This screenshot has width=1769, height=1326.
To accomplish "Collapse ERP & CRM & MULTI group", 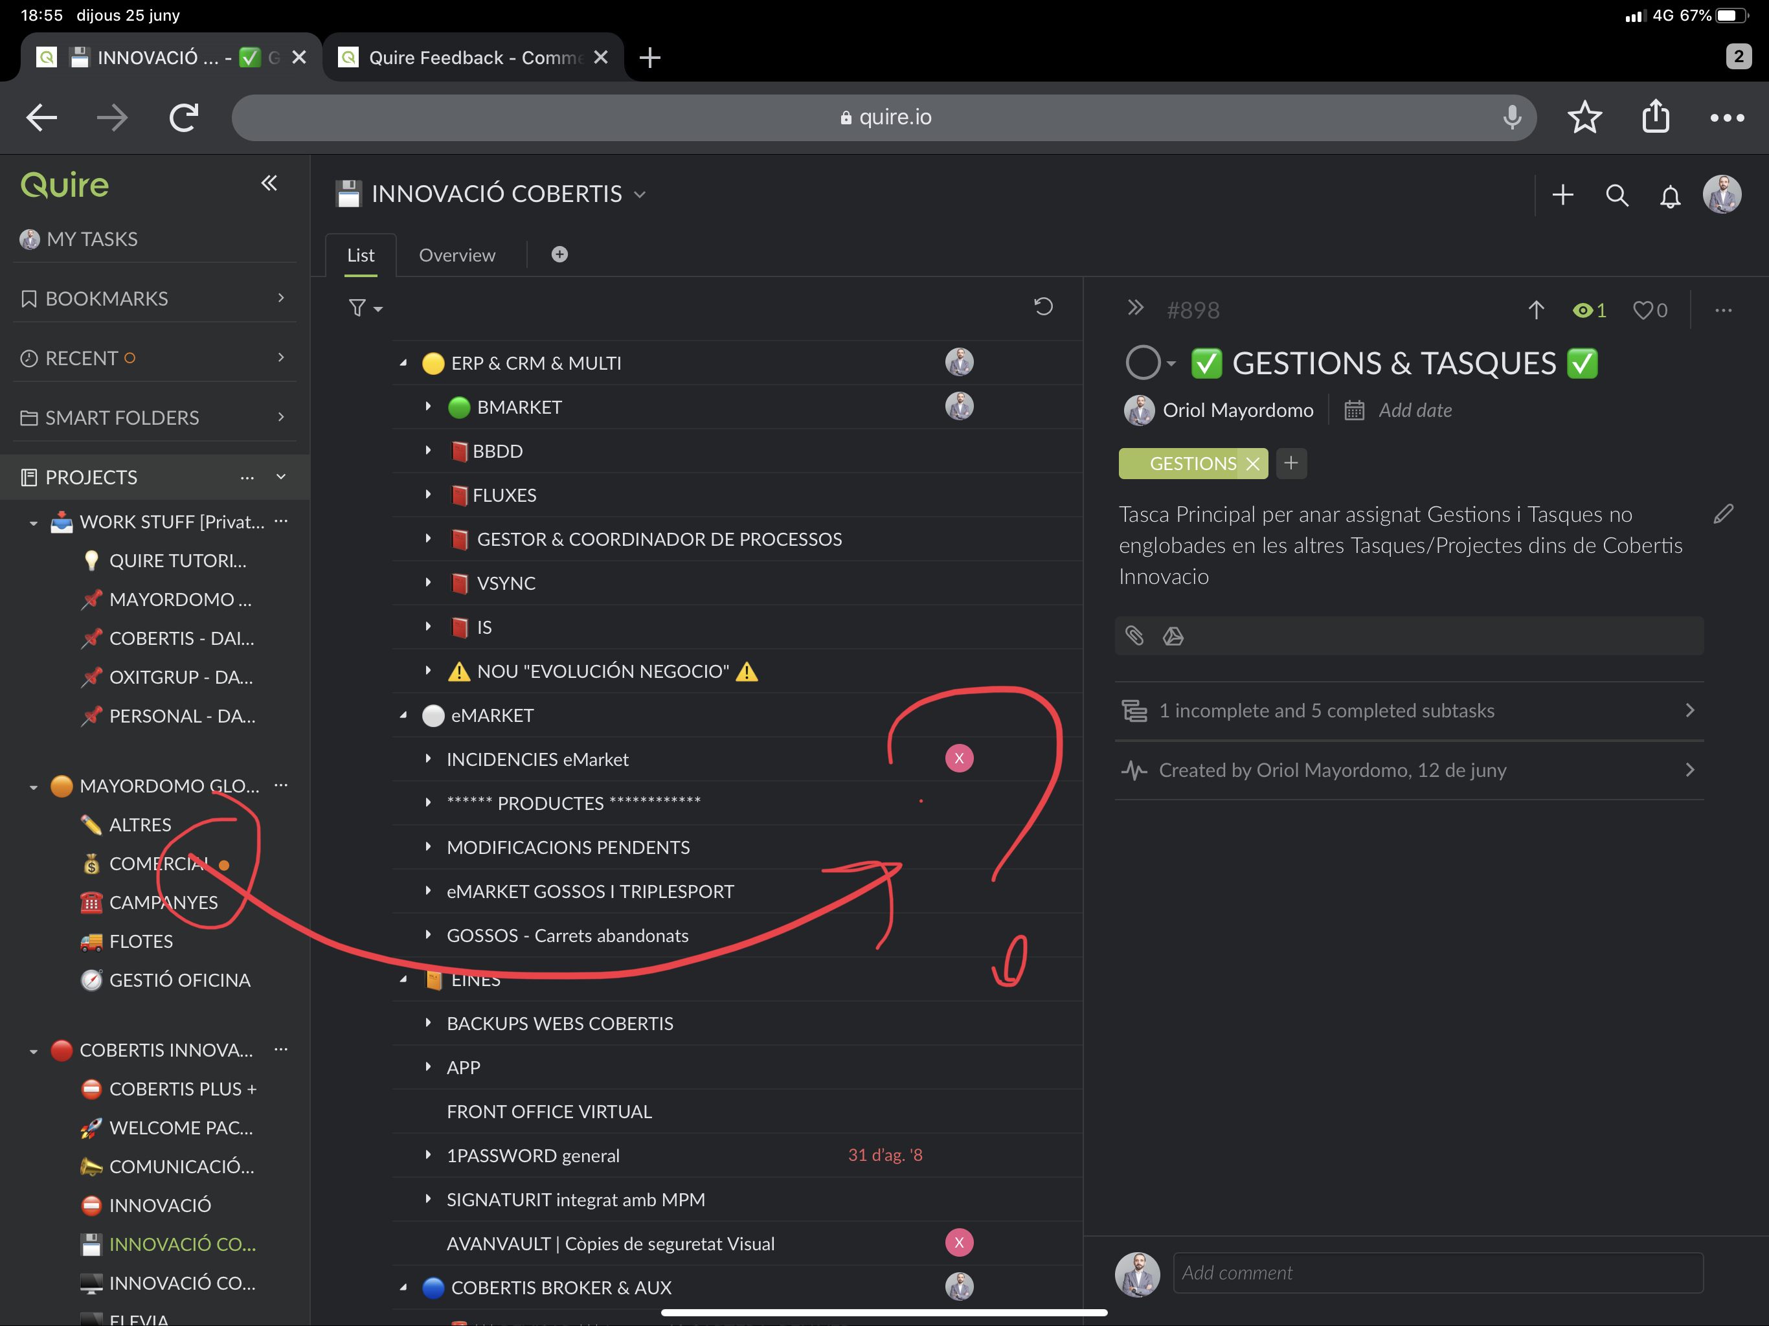I will tap(404, 363).
